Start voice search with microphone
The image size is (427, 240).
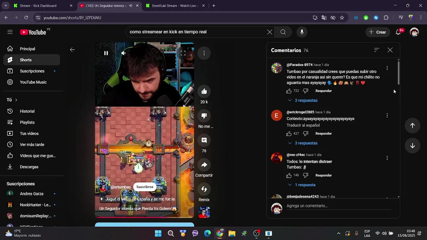[302, 32]
